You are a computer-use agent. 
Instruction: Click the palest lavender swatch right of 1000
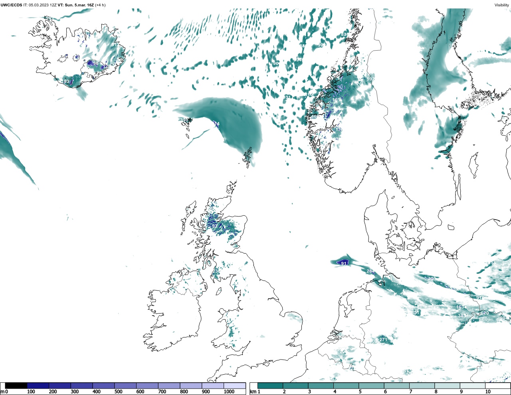[234, 385]
